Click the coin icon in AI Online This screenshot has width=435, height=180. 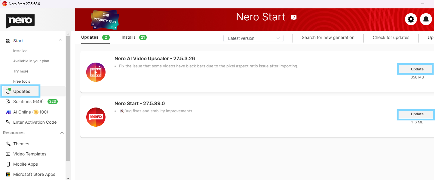tap(36, 112)
